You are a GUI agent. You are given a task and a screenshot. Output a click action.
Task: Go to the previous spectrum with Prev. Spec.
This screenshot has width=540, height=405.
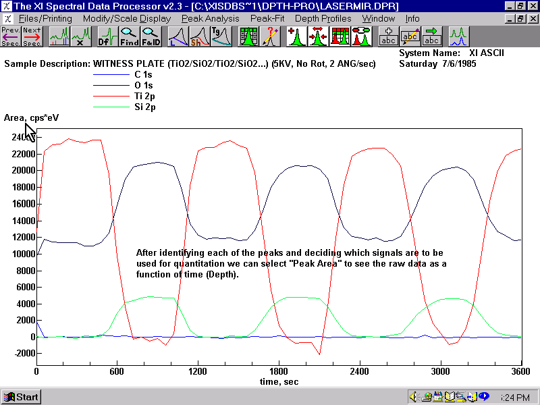point(11,36)
